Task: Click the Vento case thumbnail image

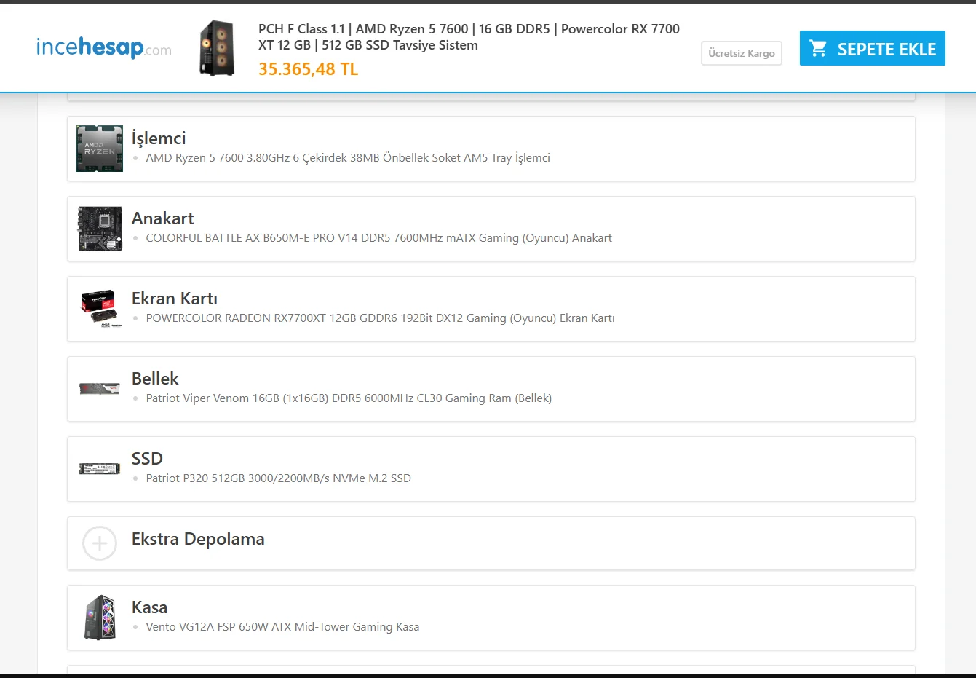Action: tap(100, 618)
